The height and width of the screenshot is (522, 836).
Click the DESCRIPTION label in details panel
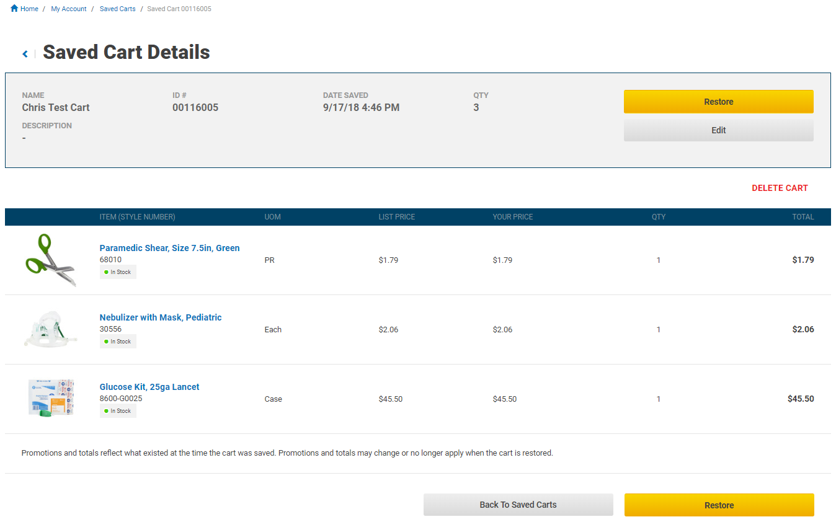coord(47,126)
